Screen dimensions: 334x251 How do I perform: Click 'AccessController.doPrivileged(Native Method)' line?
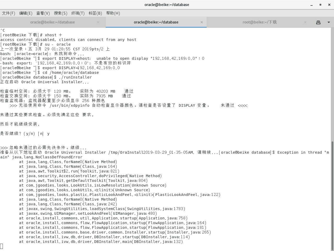pos(90,176)
